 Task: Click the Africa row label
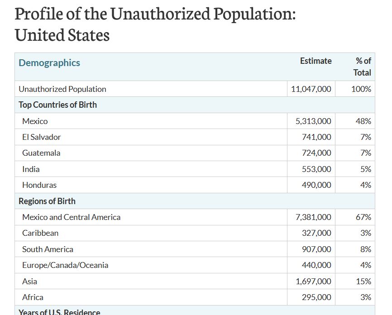click(x=33, y=297)
